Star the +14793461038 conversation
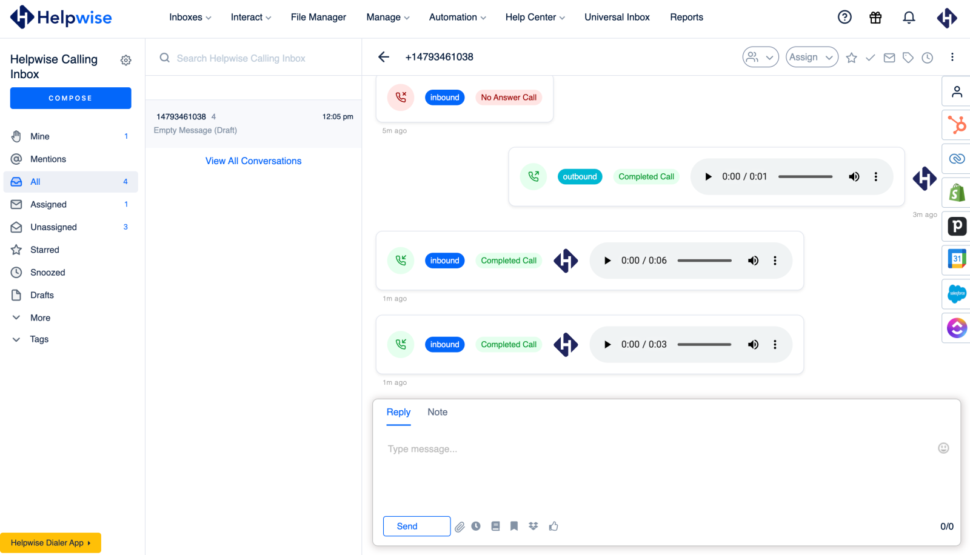The width and height of the screenshot is (970, 555). [x=852, y=57]
